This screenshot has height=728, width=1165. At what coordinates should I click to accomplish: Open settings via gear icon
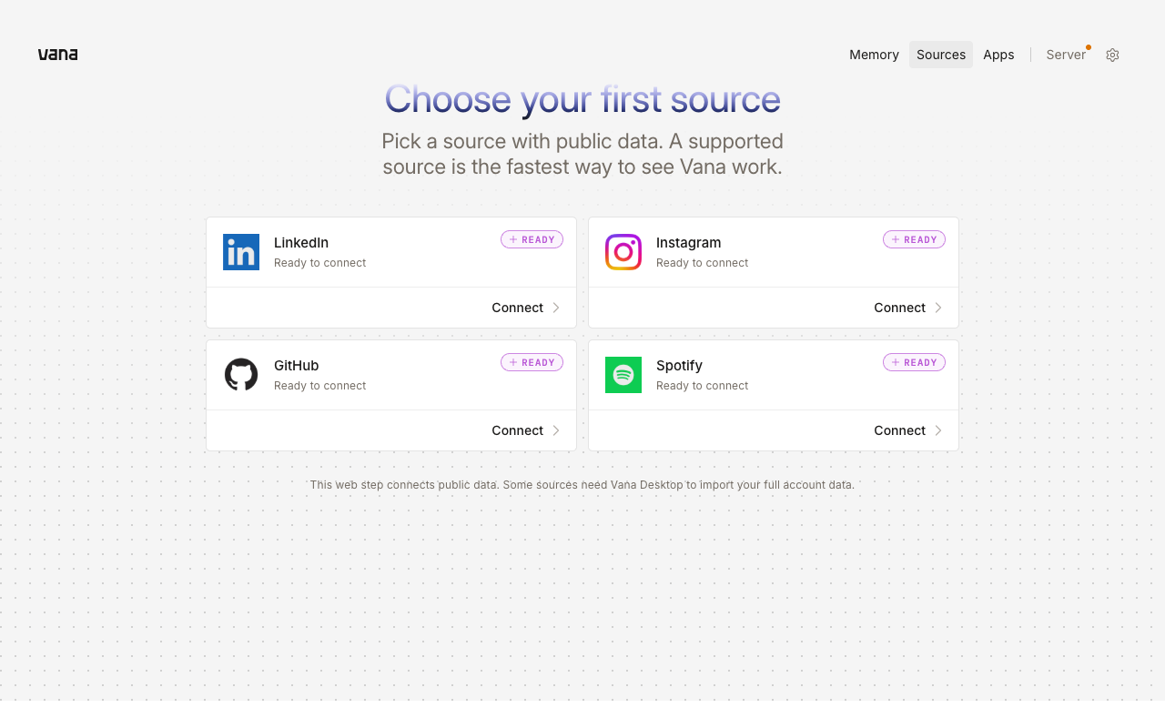point(1112,55)
